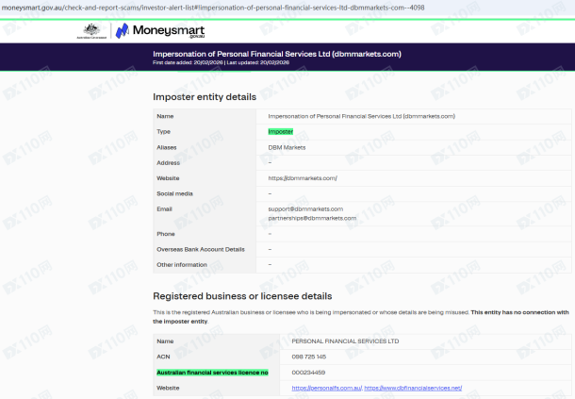Viewport: 575px width, 399px height.
Task: Click the Type row label
Action: [x=164, y=132]
